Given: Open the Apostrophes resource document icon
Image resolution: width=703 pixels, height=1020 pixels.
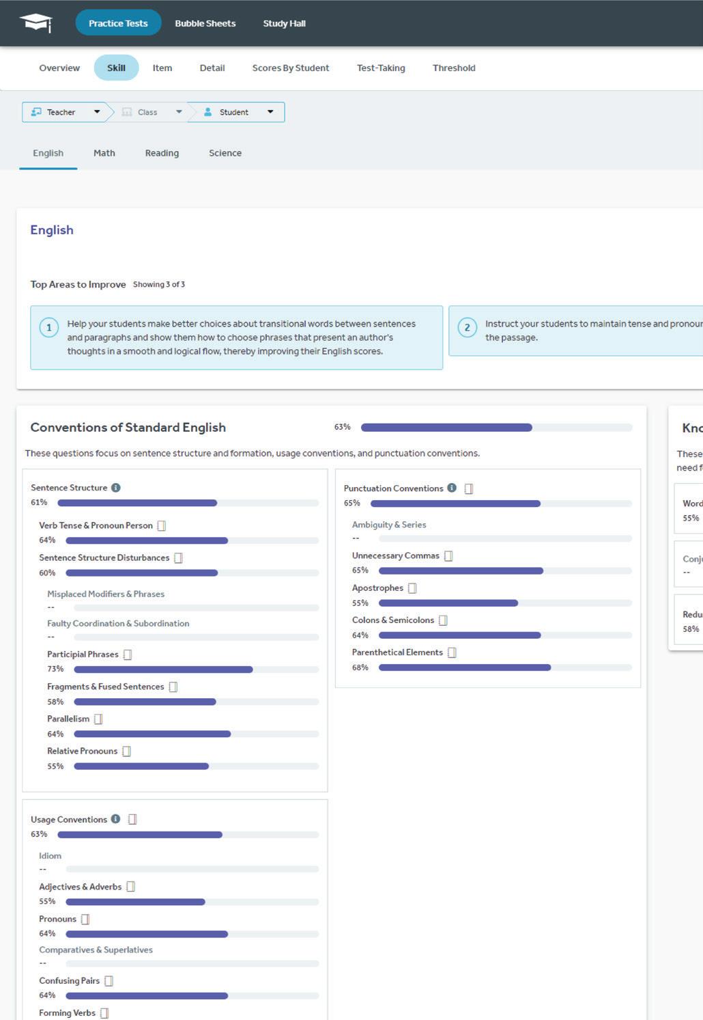Looking at the screenshot, I should pyautogui.click(x=412, y=588).
